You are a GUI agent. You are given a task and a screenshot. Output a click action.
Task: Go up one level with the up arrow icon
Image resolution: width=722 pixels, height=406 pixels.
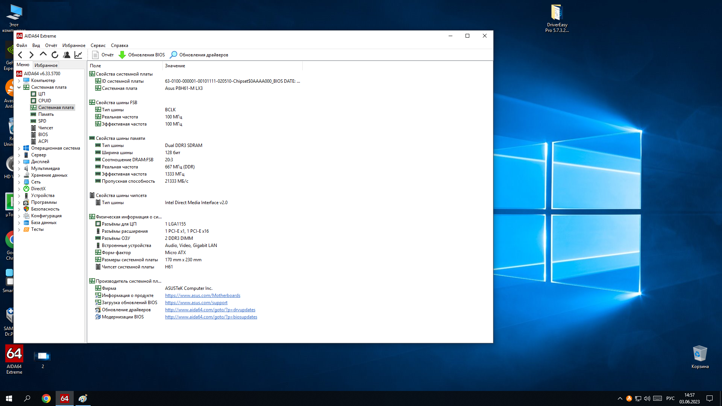(43, 55)
